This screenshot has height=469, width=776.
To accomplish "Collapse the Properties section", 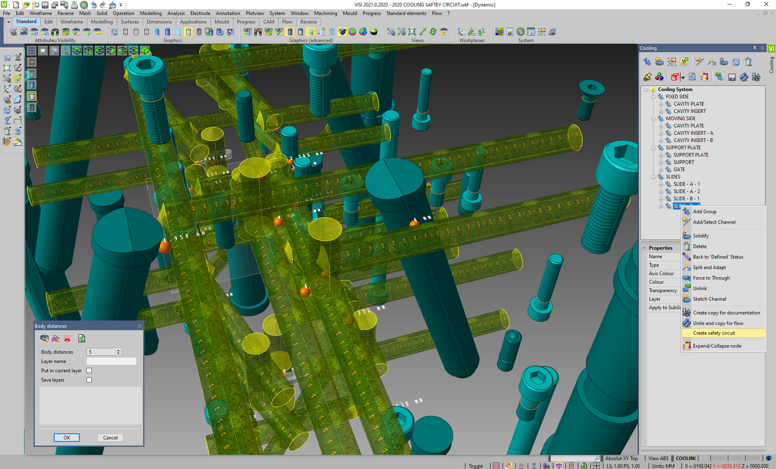I will [x=644, y=248].
